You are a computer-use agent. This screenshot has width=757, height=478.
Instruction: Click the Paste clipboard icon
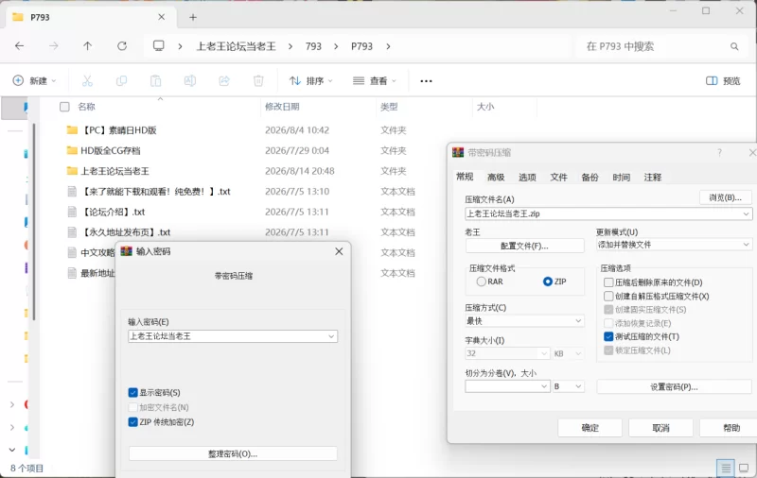(x=155, y=81)
